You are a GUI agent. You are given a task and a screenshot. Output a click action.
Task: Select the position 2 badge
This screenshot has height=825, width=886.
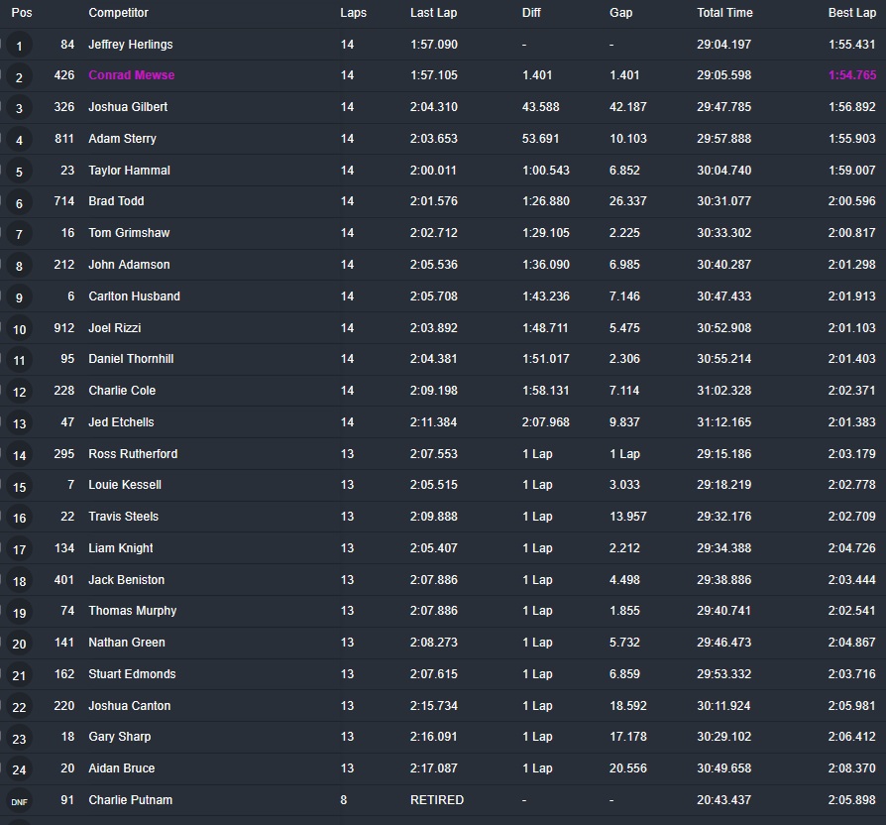tap(20, 77)
